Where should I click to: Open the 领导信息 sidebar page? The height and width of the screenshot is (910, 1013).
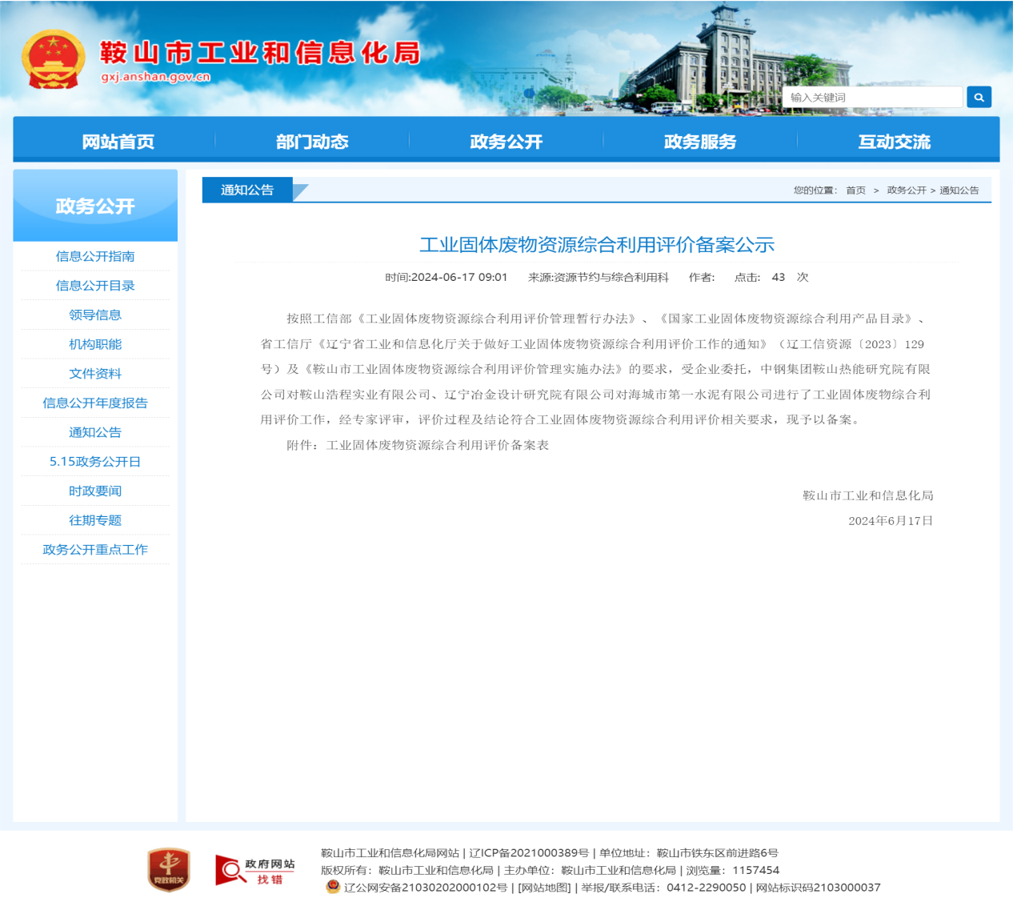tap(95, 315)
